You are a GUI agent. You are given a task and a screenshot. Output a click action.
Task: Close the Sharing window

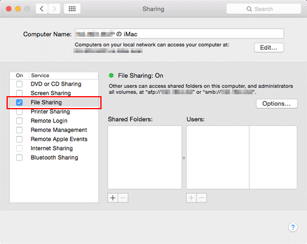(x=9, y=9)
